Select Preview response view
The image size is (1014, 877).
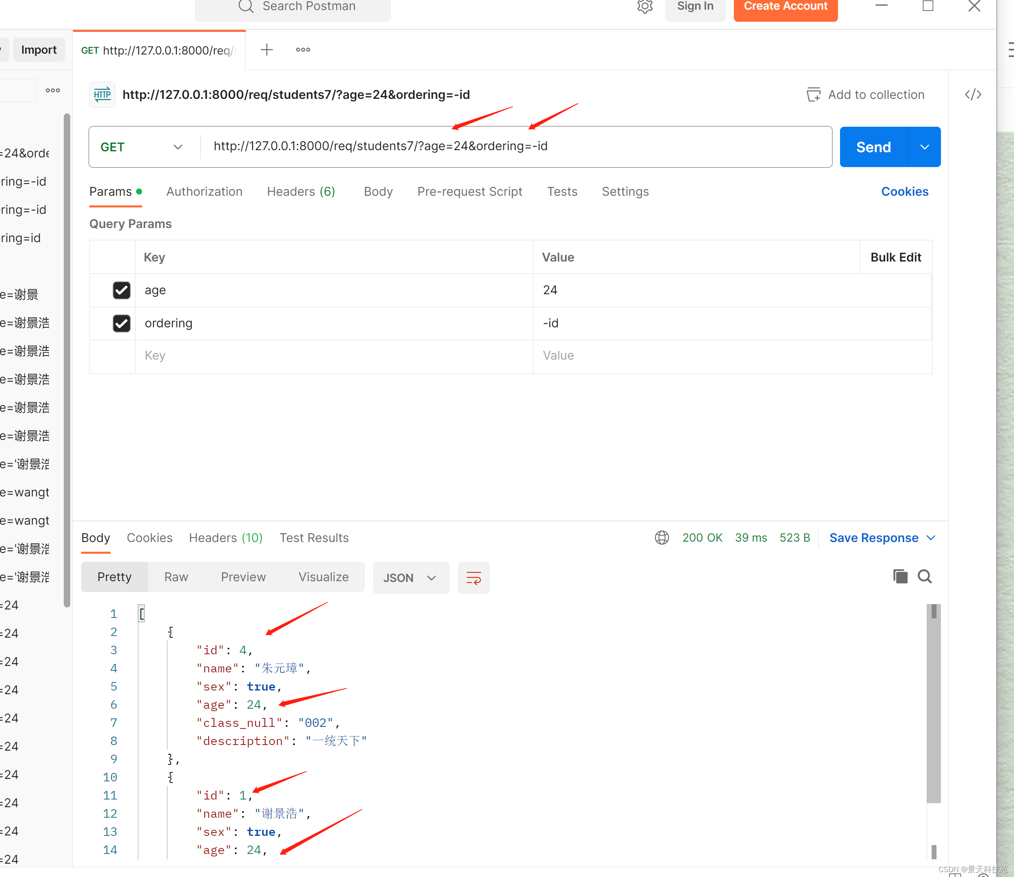click(x=243, y=577)
